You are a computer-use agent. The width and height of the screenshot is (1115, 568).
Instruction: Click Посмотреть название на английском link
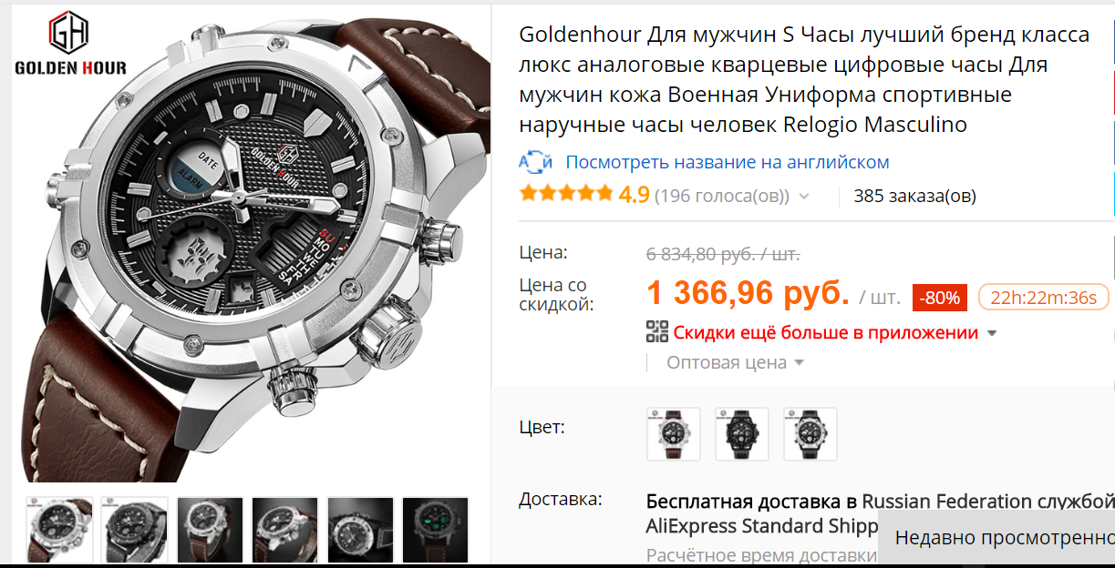pyautogui.click(x=728, y=162)
